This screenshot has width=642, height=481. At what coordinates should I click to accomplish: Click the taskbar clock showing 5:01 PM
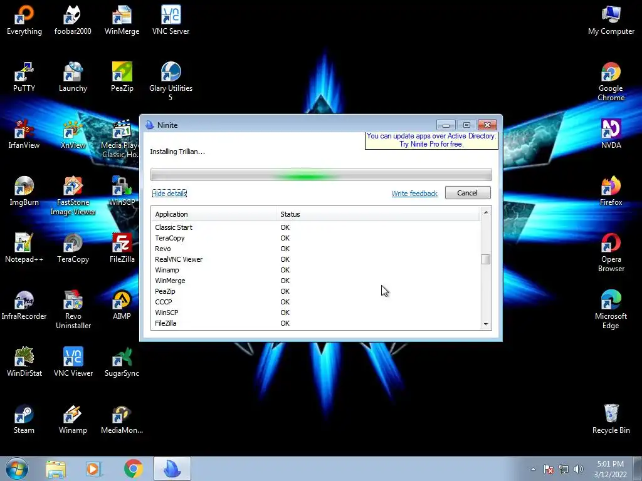(x=610, y=469)
